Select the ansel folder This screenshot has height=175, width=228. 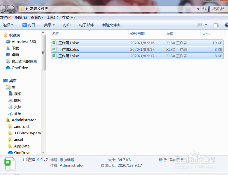pyautogui.click(x=15, y=140)
